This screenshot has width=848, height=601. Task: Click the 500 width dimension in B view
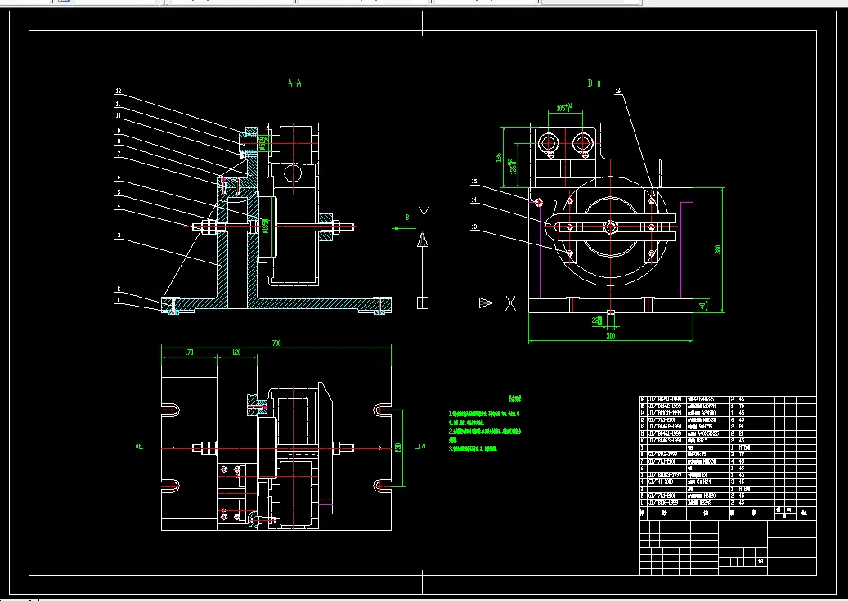pos(611,335)
